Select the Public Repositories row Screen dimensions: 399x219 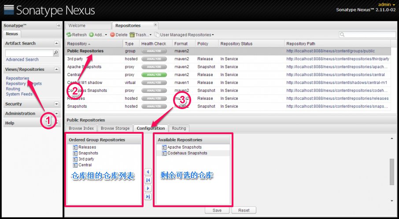228,51
